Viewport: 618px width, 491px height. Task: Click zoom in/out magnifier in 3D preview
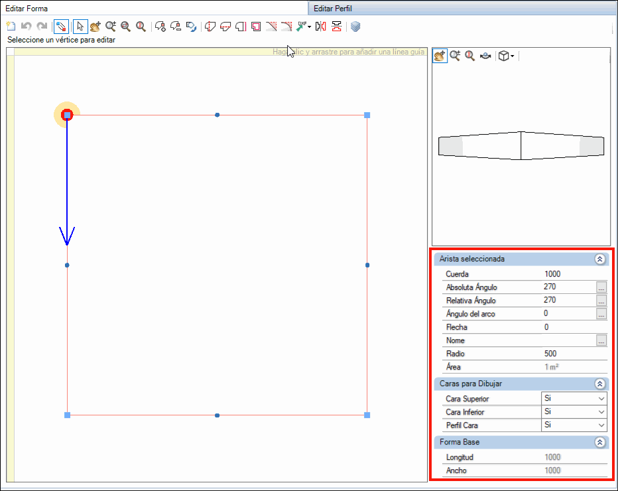(x=455, y=56)
